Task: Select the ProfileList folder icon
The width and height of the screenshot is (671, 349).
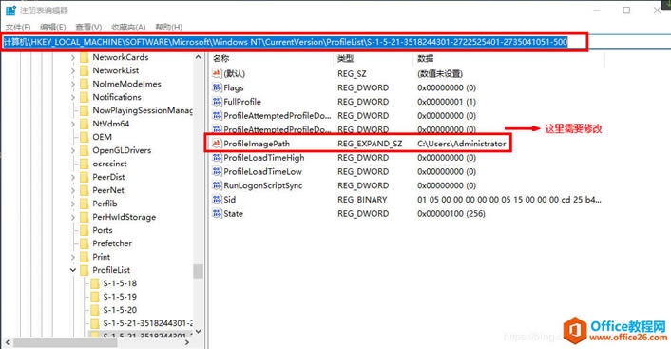Action: (x=85, y=270)
